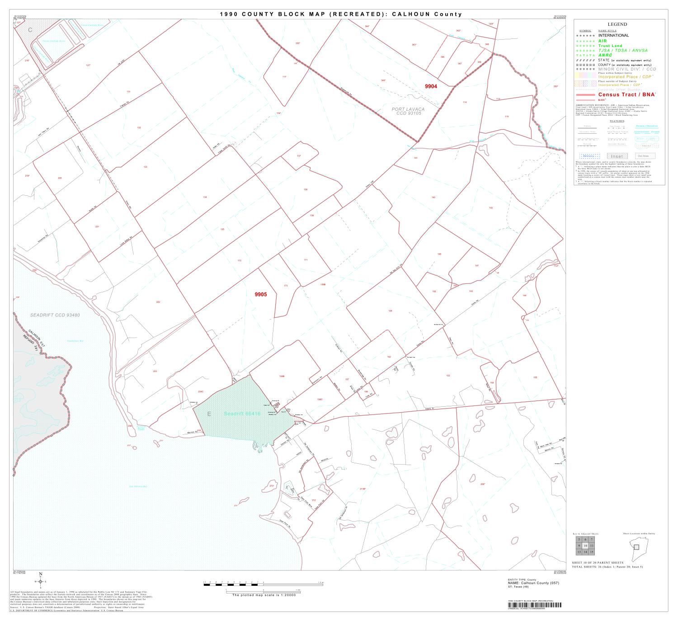The width and height of the screenshot is (678, 621).
Task: Select the INTERNATIONAL boundary symbol in legend
Action: coord(586,35)
